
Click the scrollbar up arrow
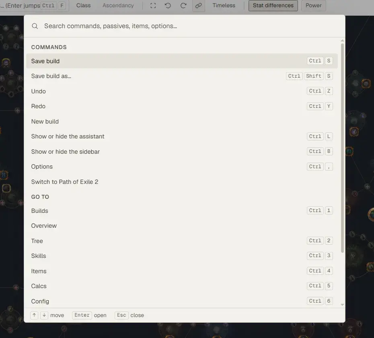343,41
